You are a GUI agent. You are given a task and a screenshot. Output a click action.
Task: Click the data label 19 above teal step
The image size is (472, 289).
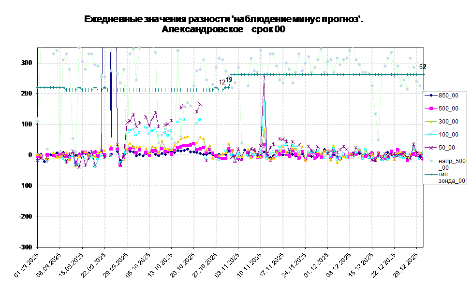[229, 80]
